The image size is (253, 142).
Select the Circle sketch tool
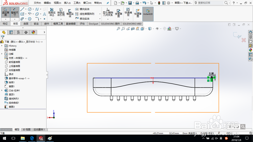[30, 9]
